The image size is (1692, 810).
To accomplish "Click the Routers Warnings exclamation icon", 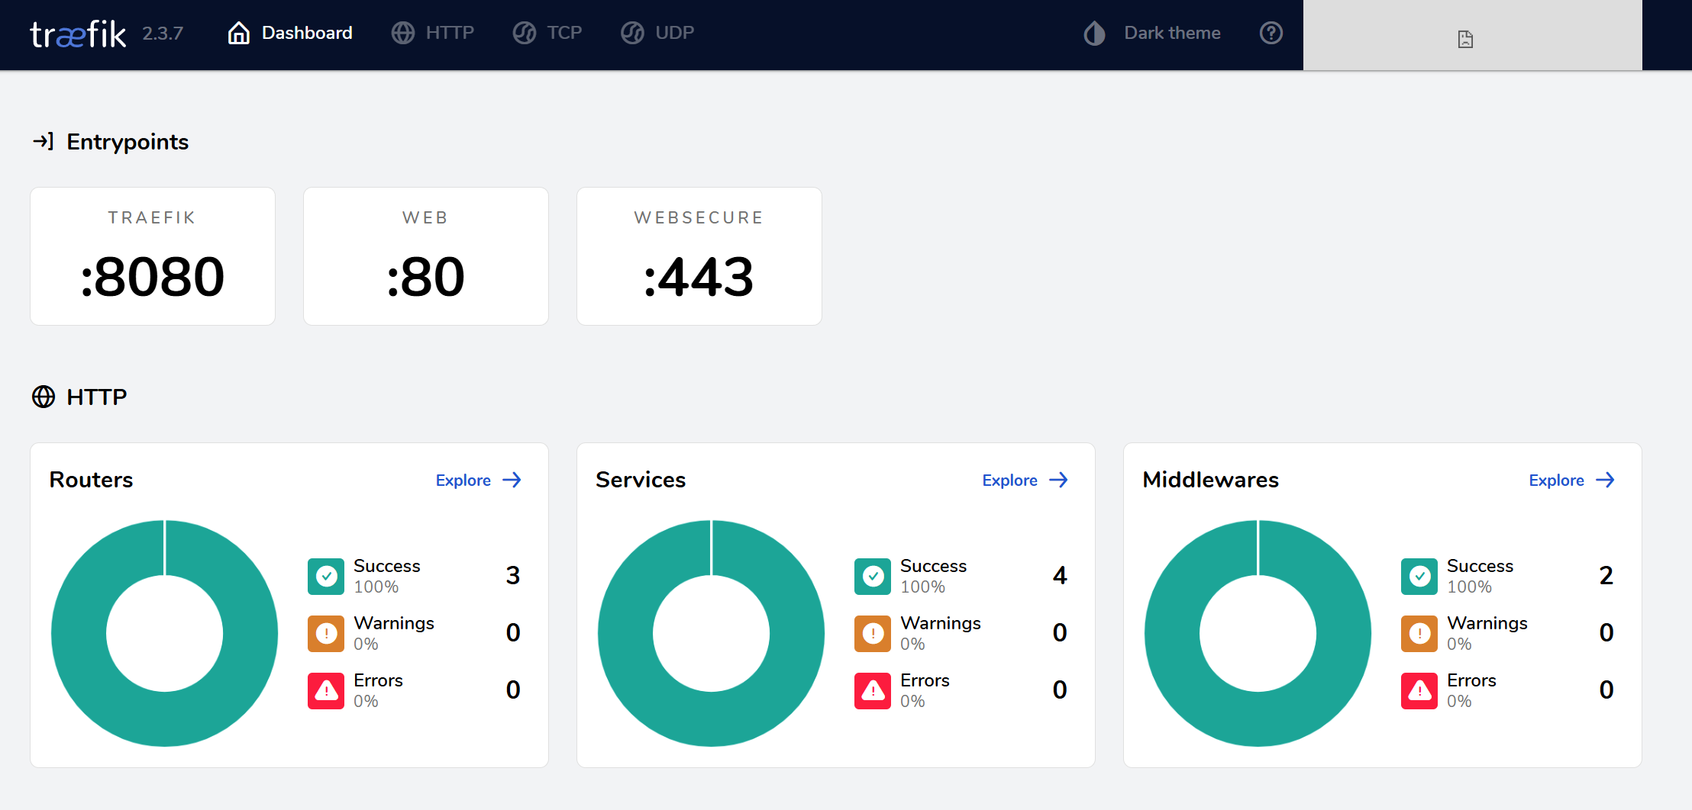I will [x=326, y=633].
